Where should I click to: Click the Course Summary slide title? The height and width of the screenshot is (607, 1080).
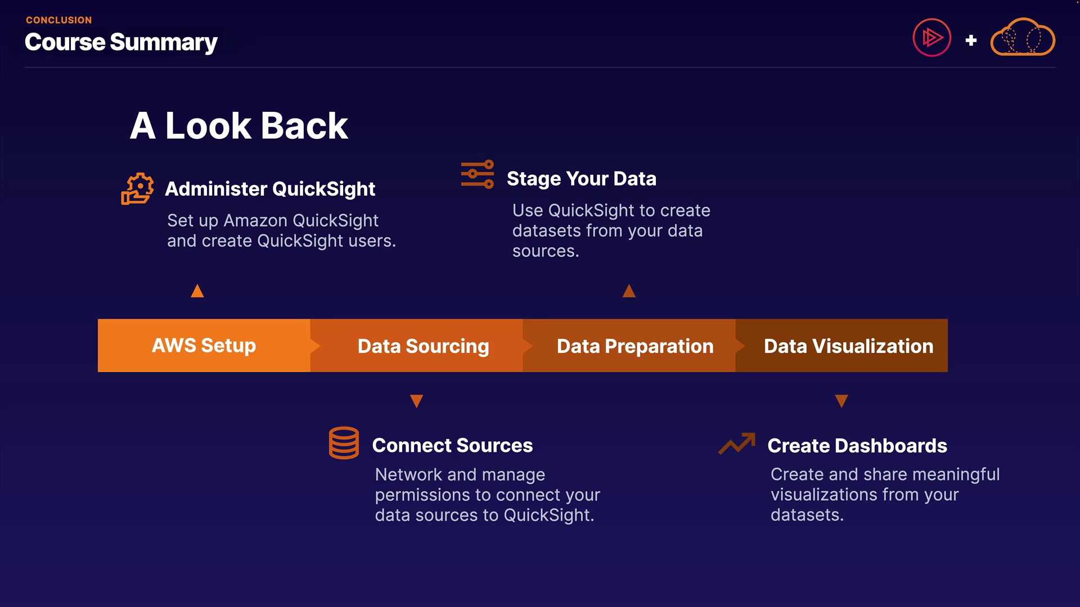121,43
